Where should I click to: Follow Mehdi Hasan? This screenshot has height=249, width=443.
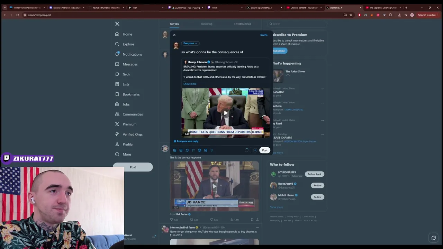[317, 197]
